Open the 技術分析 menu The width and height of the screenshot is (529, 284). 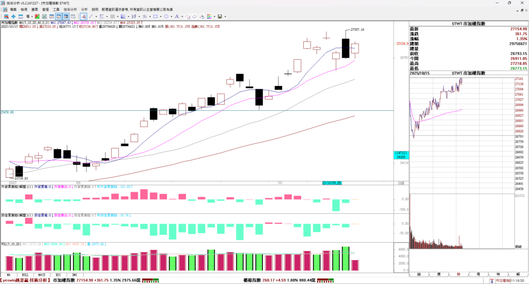[70, 9]
